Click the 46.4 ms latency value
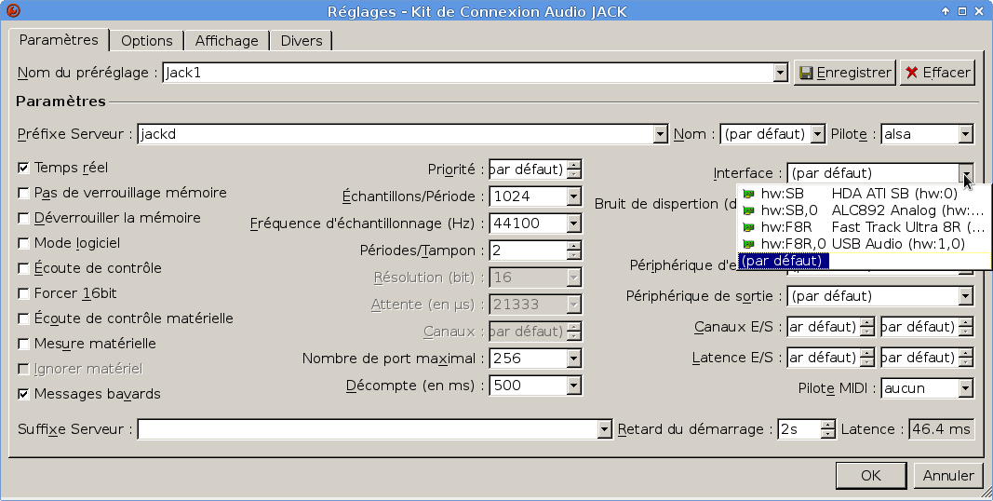Screen dimensions: 993x501 [941, 429]
